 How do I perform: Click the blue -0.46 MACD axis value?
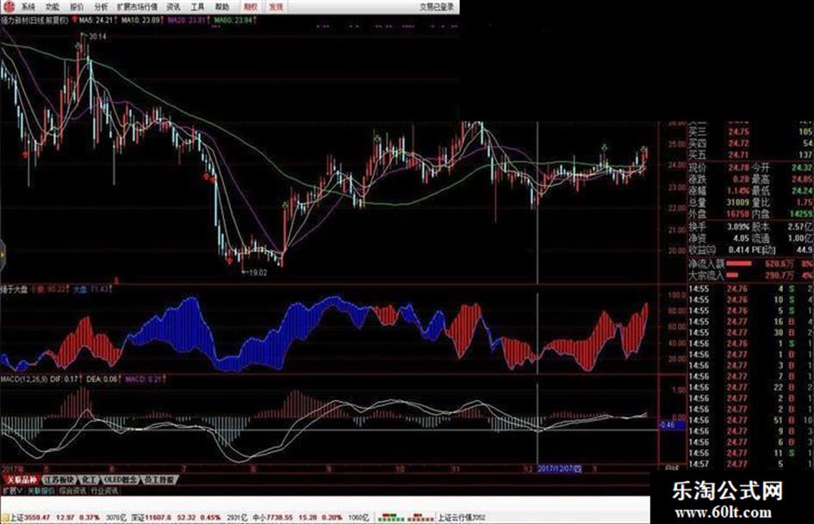point(671,425)
